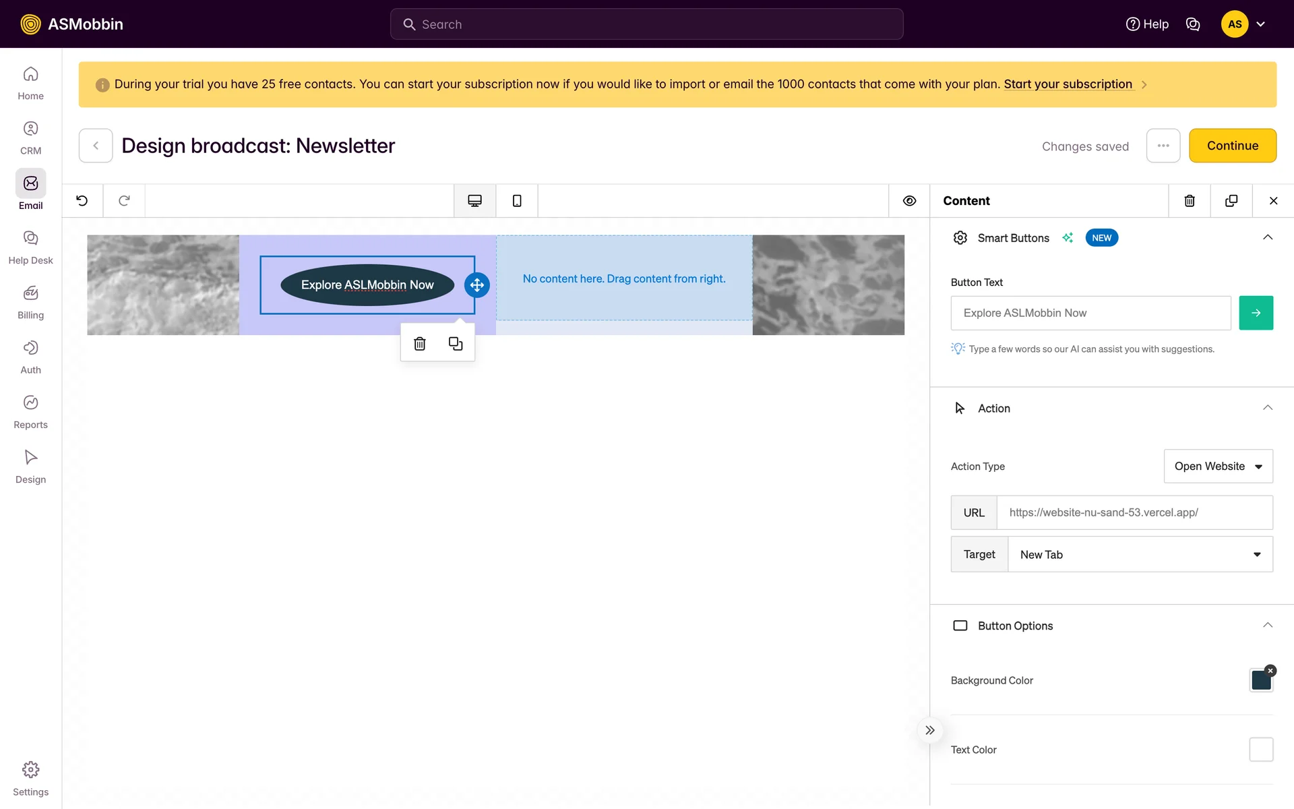Screen dimensions: 1294x809
Task: Click the yellow Continue button
Action: tap(1232, 146)
